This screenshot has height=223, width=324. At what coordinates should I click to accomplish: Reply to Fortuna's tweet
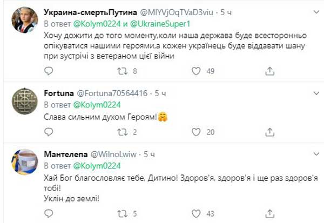(x=48, y=132)
